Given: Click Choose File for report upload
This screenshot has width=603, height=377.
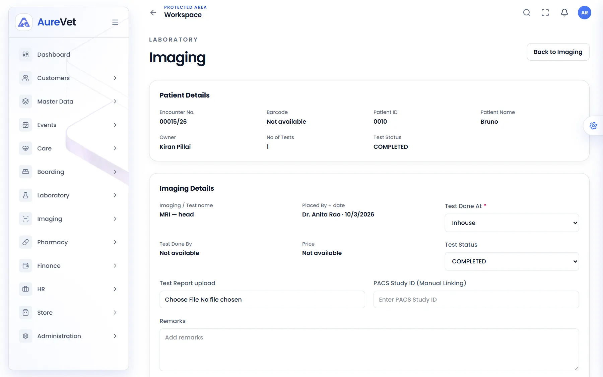Looking at the screenshot, I should point(262,300).
